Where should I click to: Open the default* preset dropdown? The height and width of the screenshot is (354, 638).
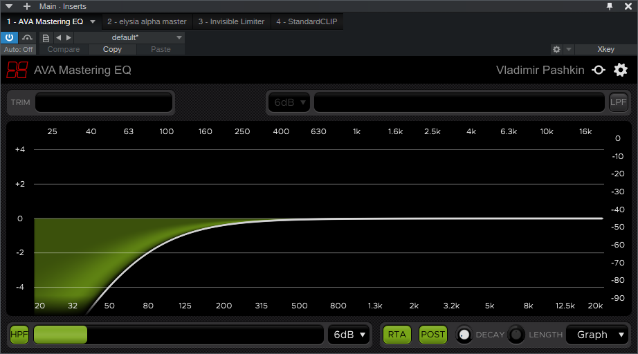click(x=129, y=38)
